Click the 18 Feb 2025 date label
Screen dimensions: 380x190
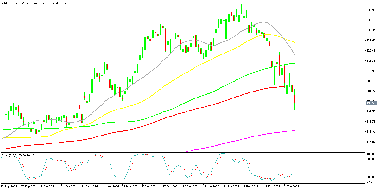(272, 187)
